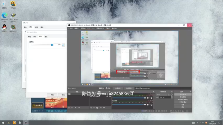This screenshot has height=125, width=223.
Task: Move the scene down in the Scenes list
Action: (79, 108)
